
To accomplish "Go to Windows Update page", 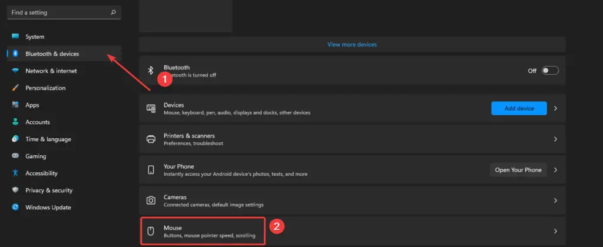I will pyautogui.click(x=64, y=208).
